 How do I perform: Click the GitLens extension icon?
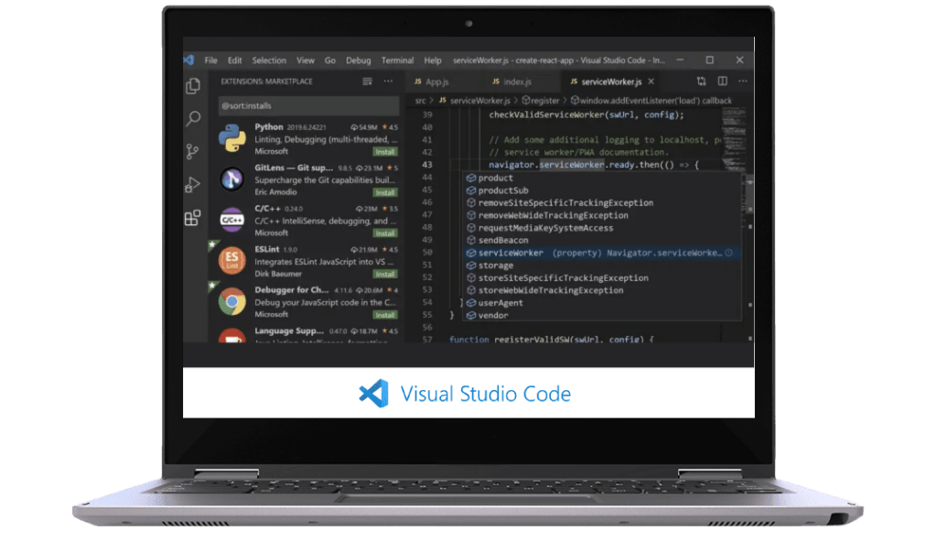(232, 179)
